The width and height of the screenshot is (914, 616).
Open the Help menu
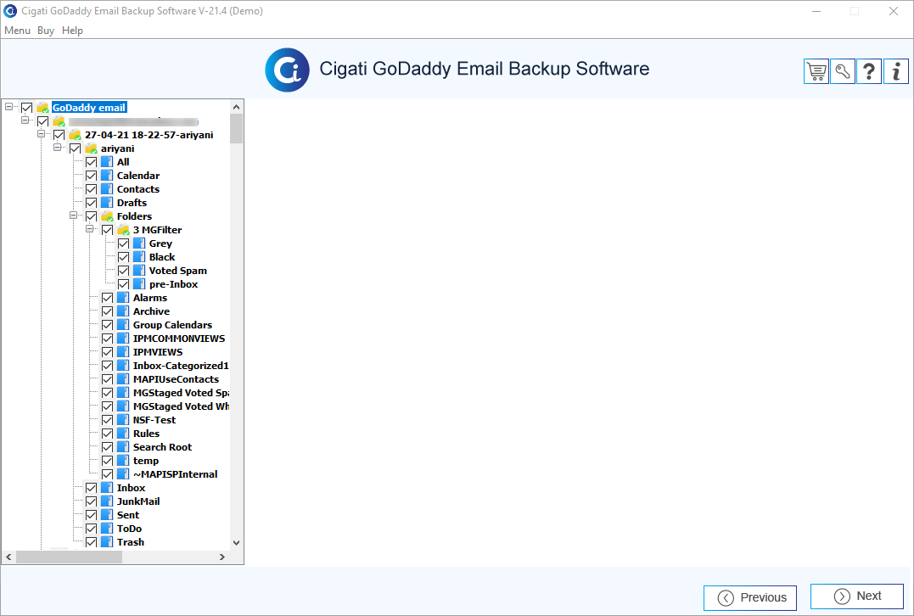[x=72, y=31]
